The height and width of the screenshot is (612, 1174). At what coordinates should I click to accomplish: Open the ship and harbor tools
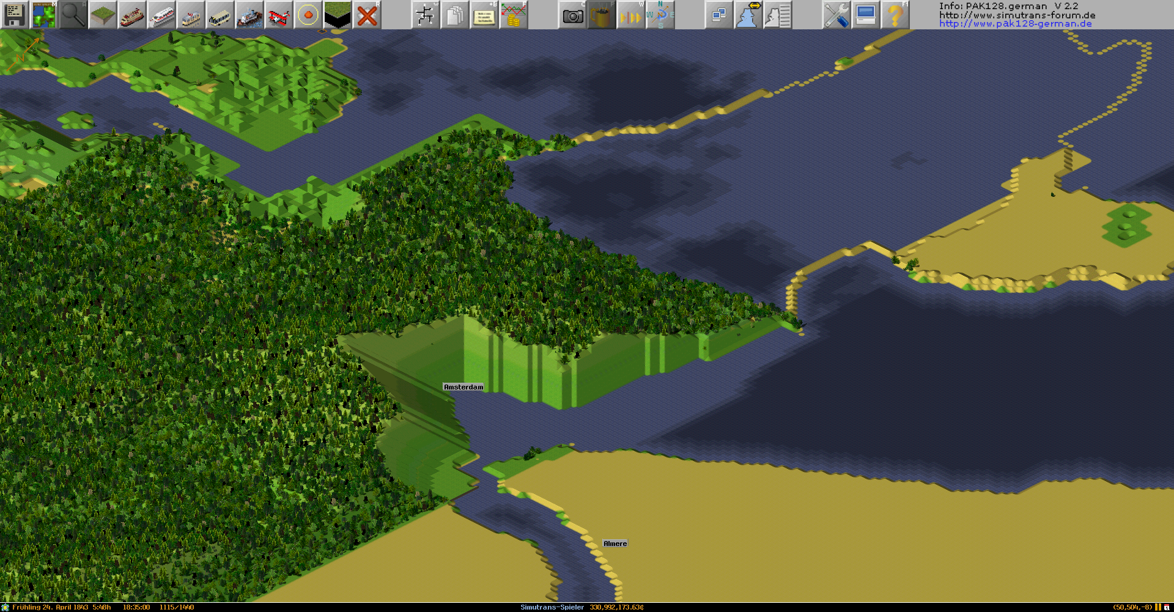(249, 15)
